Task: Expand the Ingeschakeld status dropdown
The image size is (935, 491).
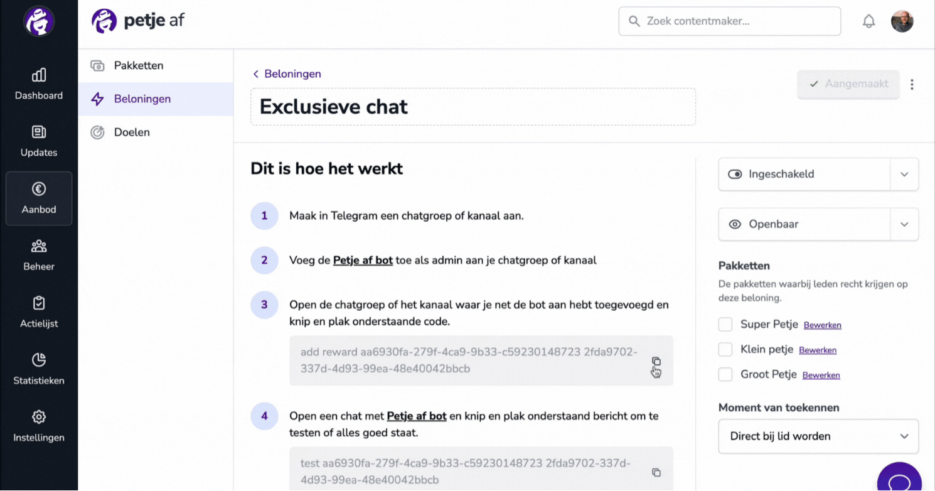Action: tap(904, 175)
